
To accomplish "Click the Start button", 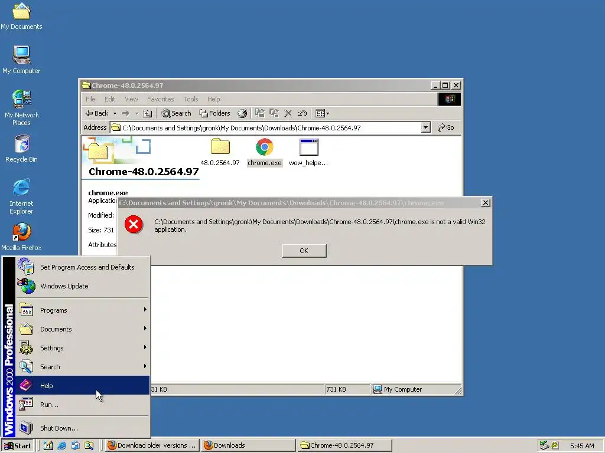I will coord(18,446).
